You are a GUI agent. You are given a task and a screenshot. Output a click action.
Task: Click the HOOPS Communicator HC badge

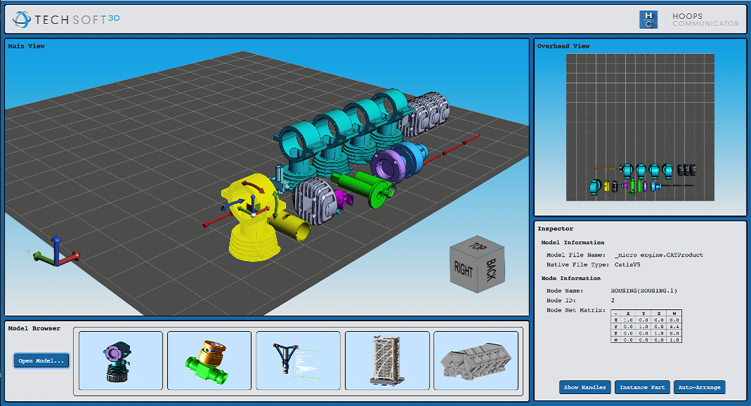649,19
